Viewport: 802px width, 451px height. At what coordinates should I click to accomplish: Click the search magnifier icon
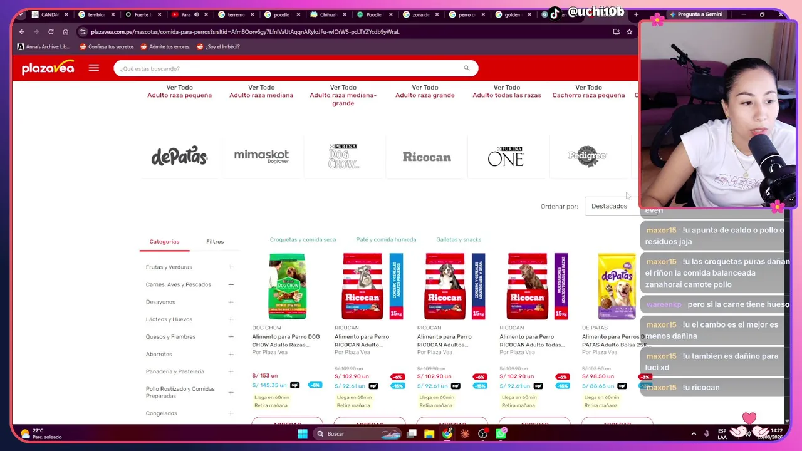tap(466, 68)
